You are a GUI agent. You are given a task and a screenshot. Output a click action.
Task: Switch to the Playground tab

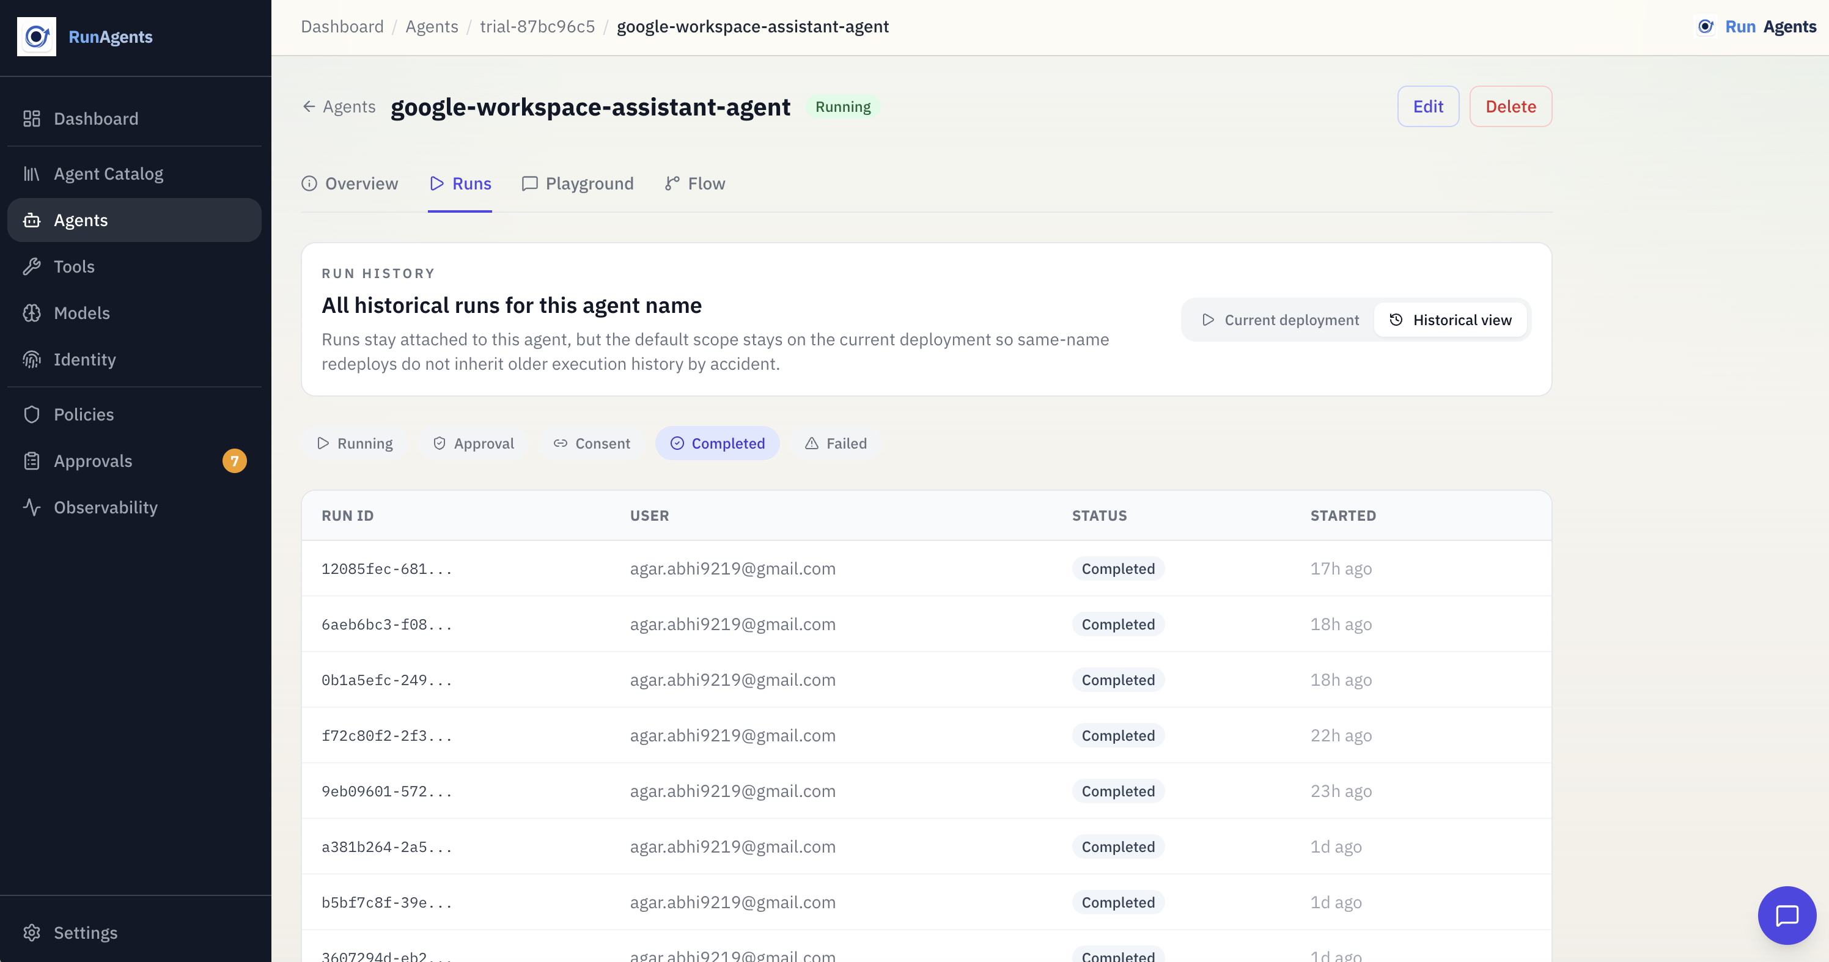pyautogui.click(x=578, y=183)
